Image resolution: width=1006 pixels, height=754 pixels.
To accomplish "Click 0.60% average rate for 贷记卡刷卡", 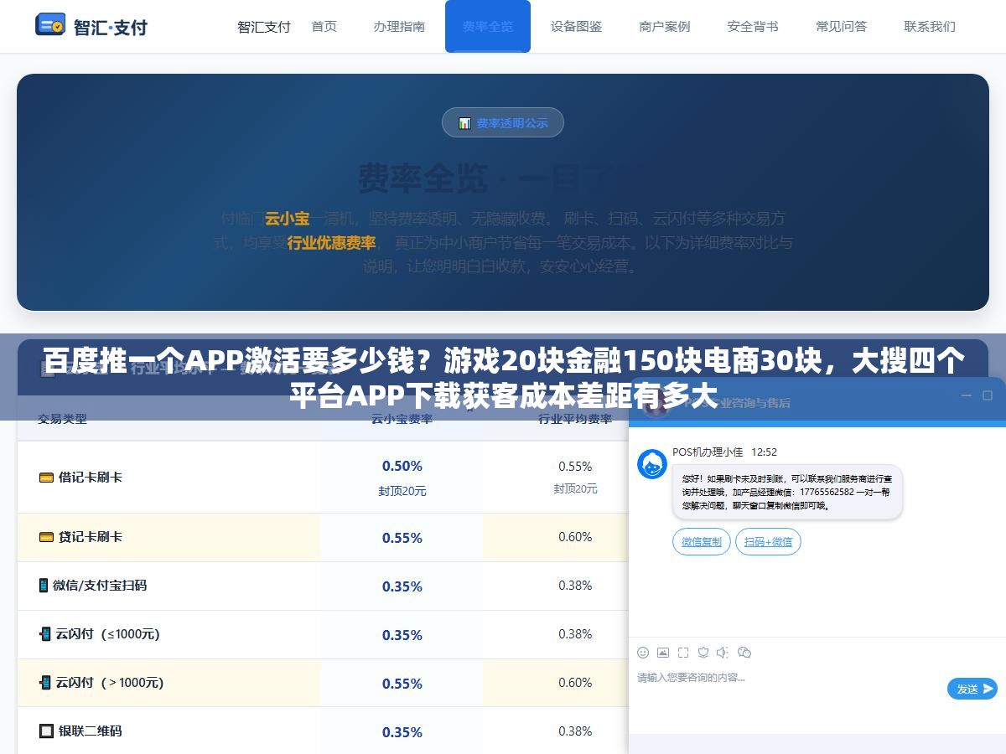I will click(x=575, y=537).
